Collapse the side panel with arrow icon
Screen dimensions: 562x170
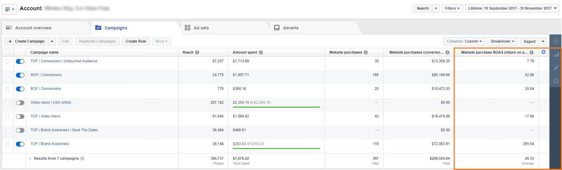coord(556,41)
